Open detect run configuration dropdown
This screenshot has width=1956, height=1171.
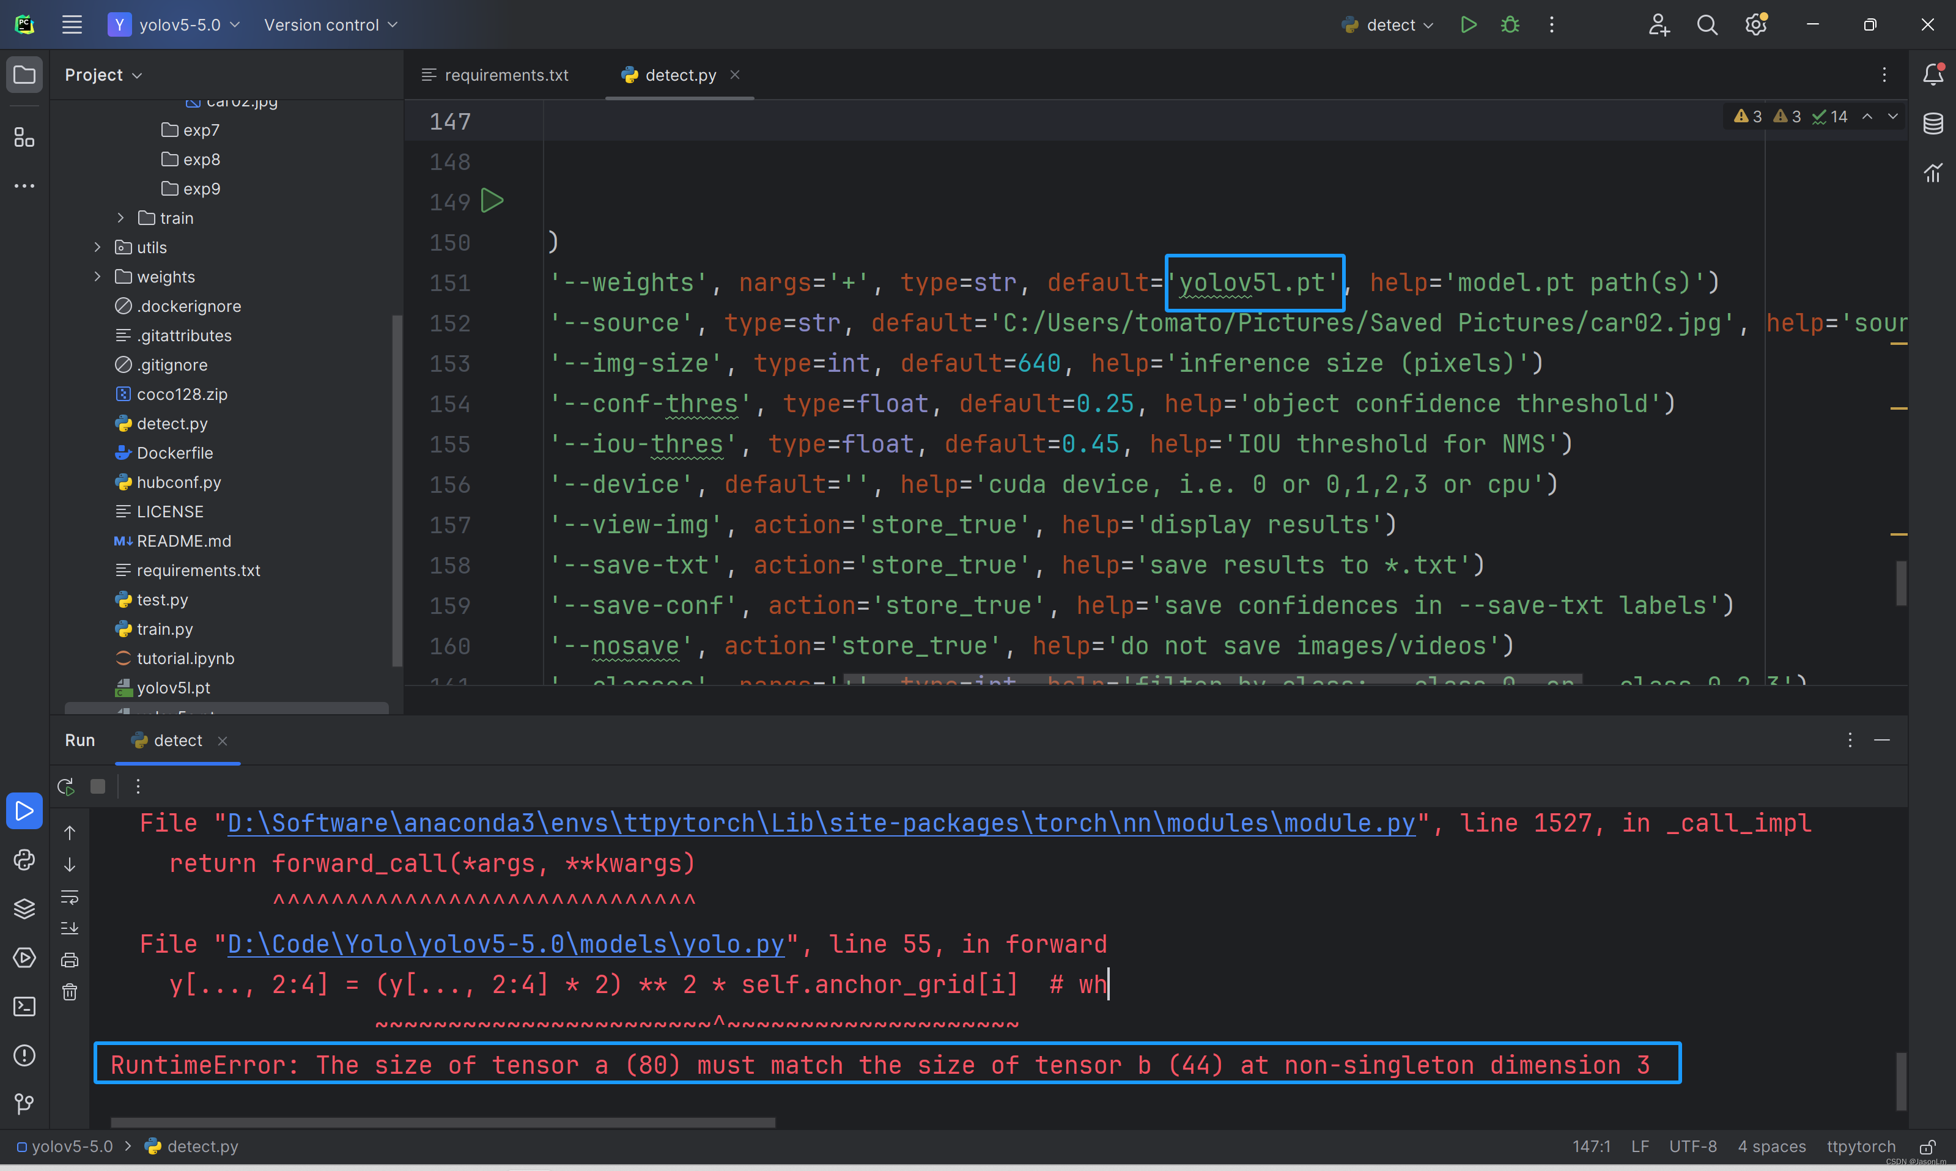coord(1388,24)
